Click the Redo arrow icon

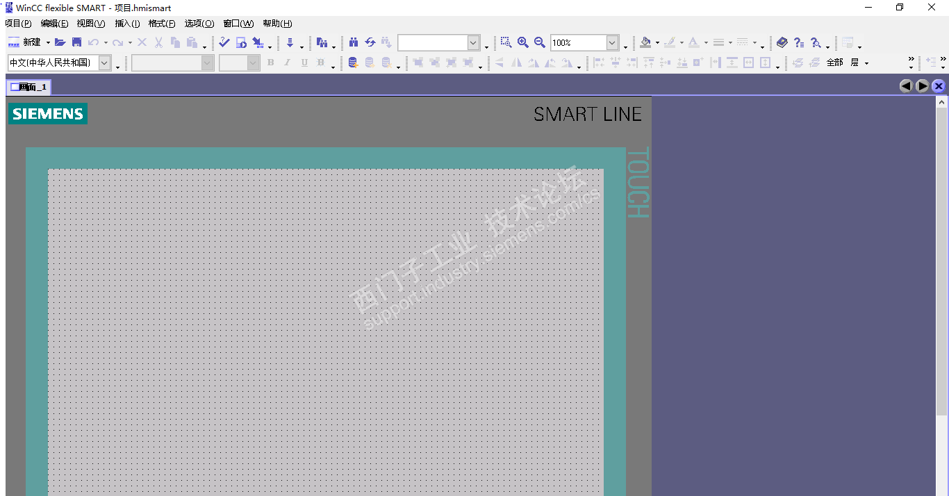[117, 42]
